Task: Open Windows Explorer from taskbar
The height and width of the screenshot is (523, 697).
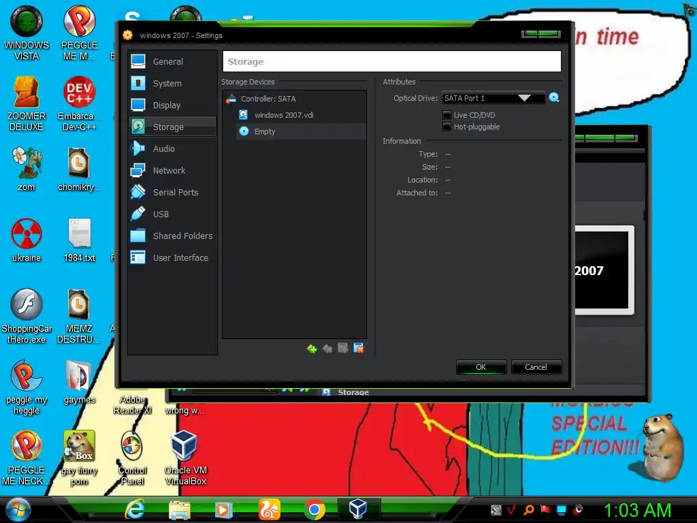Action: pyautogui.click(x=180, y=509)
